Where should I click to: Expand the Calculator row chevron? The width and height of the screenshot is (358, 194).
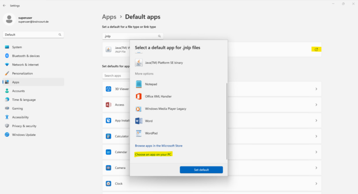tap(316, 136)
